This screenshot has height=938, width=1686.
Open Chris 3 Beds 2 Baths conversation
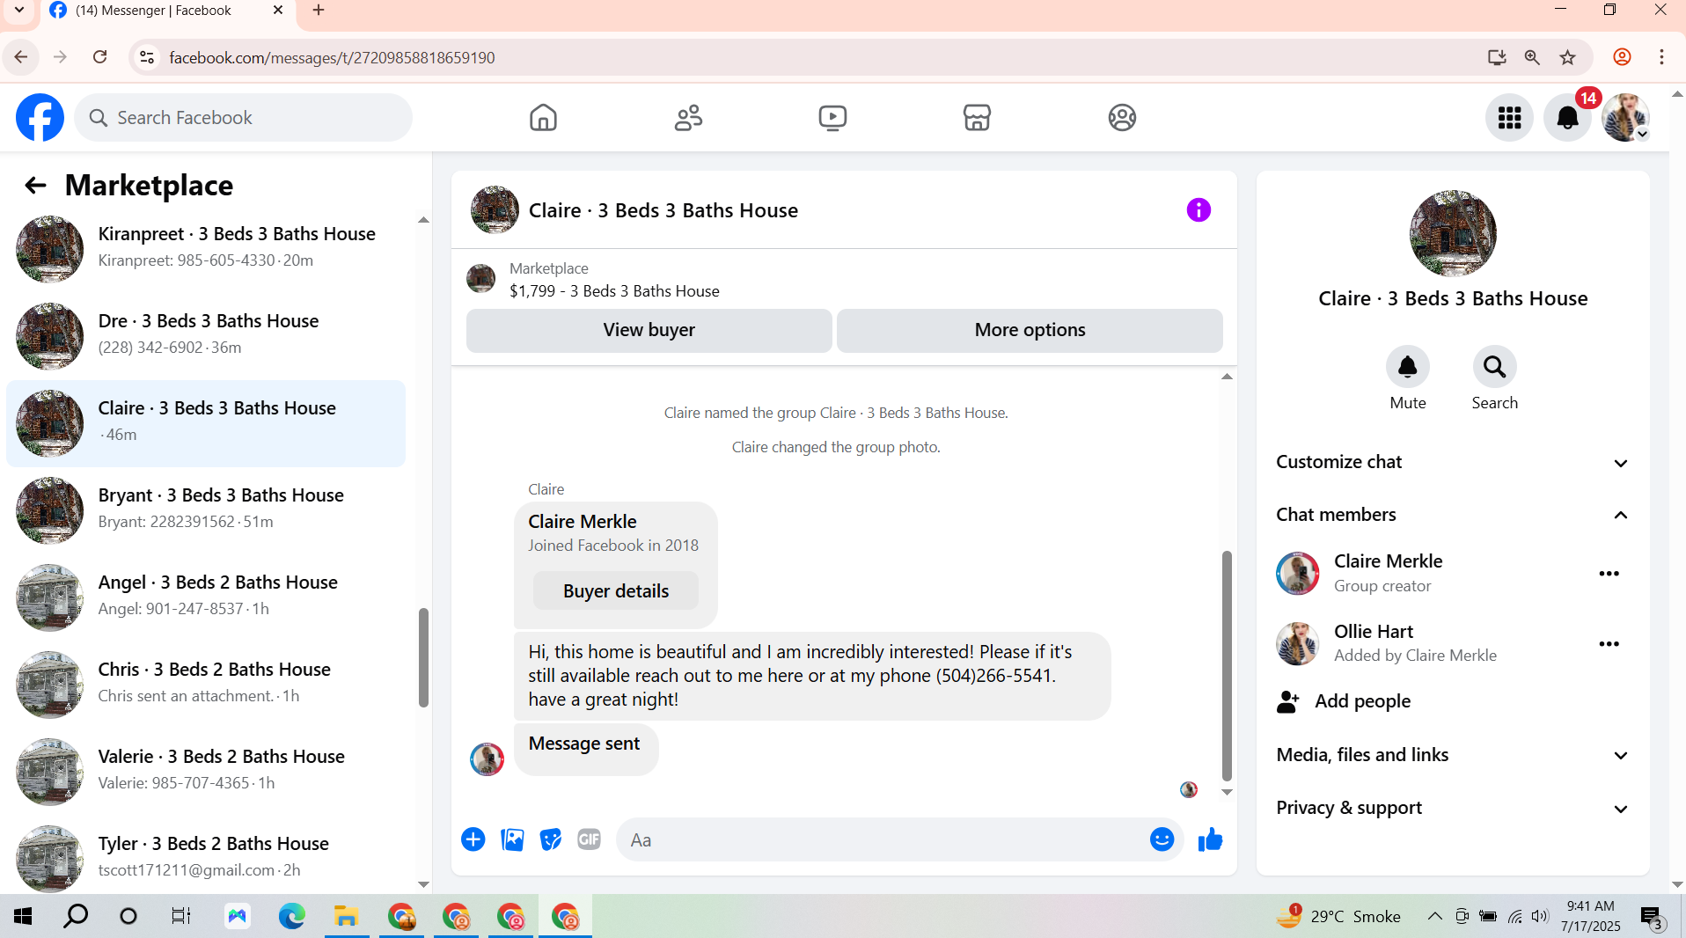click(x=206, y=684)
